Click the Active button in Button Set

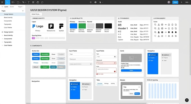click(53, 67)
